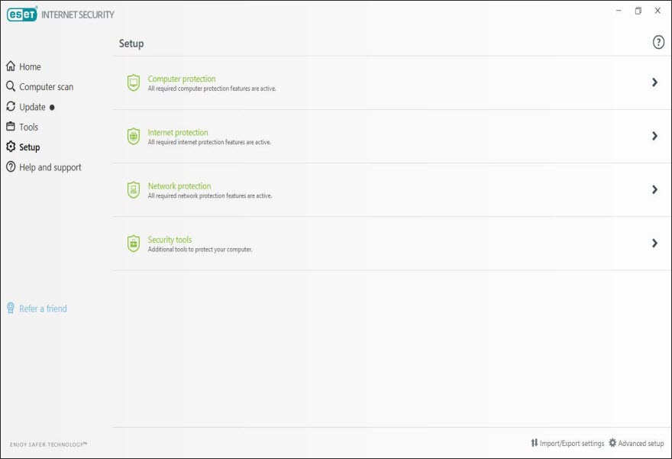Screen dimensions: 672x459
Task: Click the Network protection shield icon
Action: pyautogui.click(x=134, y=190)
